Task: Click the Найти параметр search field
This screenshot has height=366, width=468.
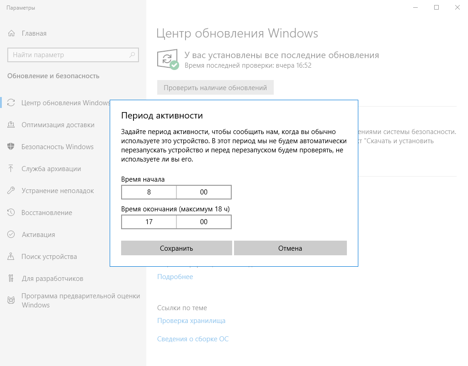Action: pyautogui.click(x=69, y=55)
